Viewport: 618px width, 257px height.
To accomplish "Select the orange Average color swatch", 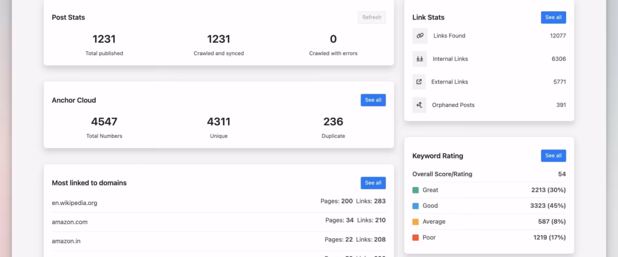I will (x=416, y=222).
